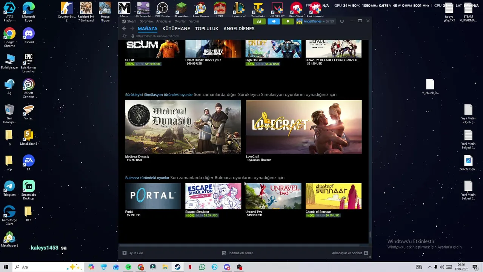Click the lock icon beside the store URL
Screen dimensions: 483x272
[132, 36]
